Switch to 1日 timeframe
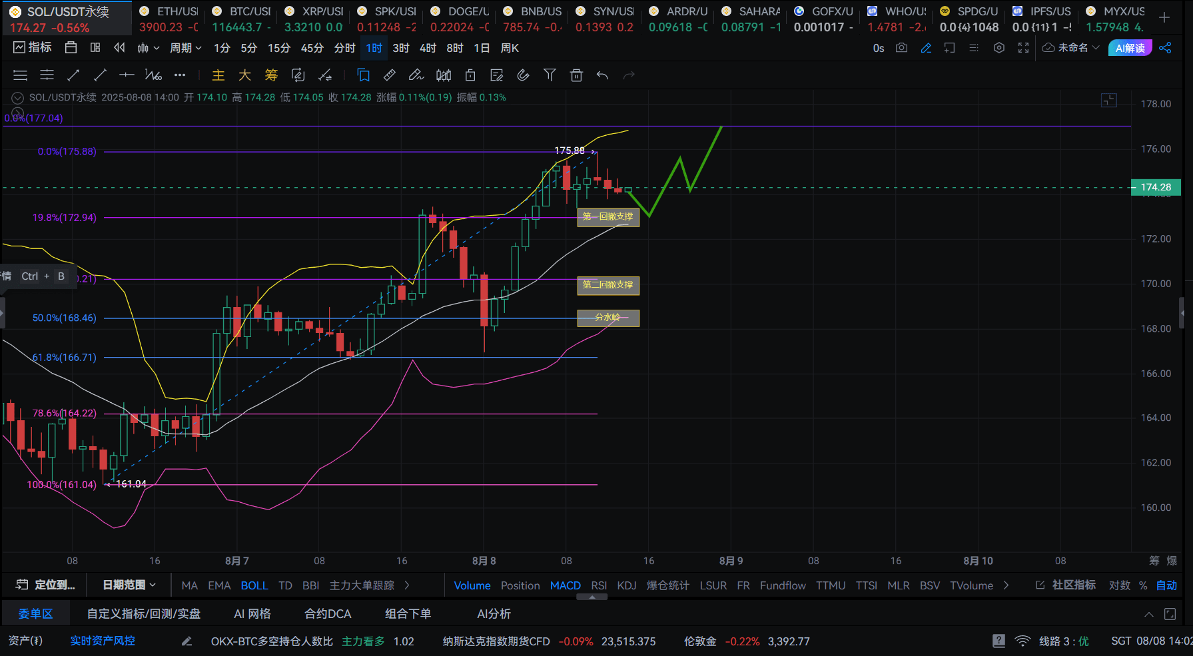Image resolution: width=1193 pixels, height=656 pixels. coord(482,48)
